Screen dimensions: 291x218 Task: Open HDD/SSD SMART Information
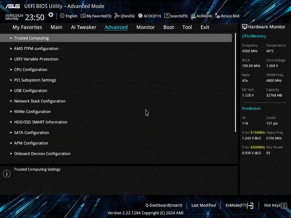(x=116, y=122)
